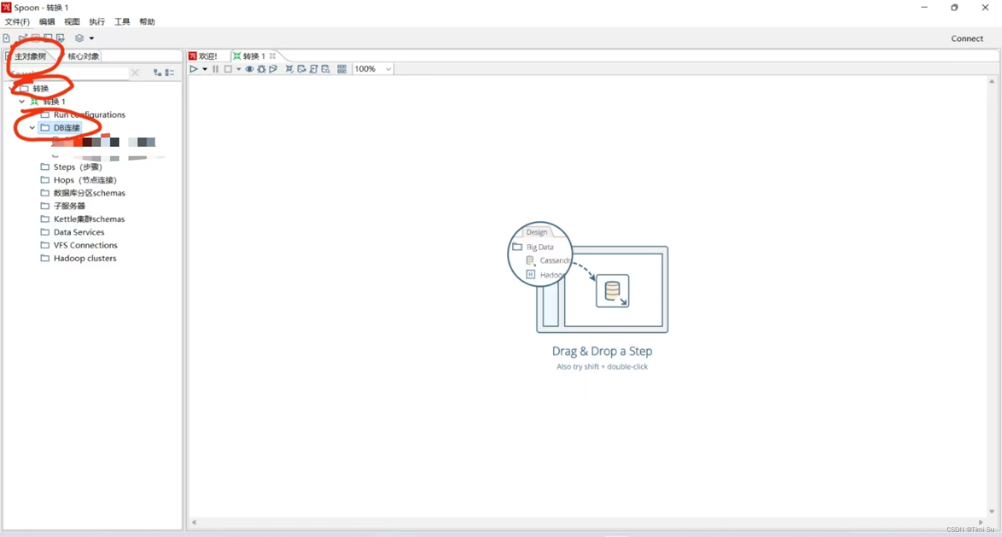Open an existing file from the toolbar
The image size is (1002, 537).
[22, 38]
